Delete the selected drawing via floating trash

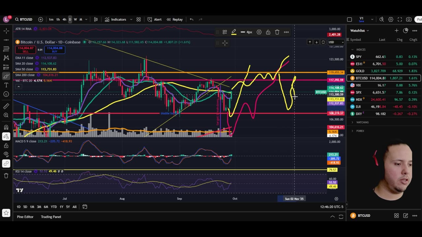click(x=277, y=32)
